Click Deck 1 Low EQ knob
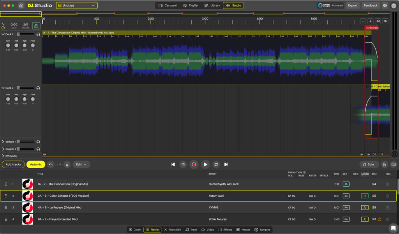The image size is (399, 234). coord(8,45)
